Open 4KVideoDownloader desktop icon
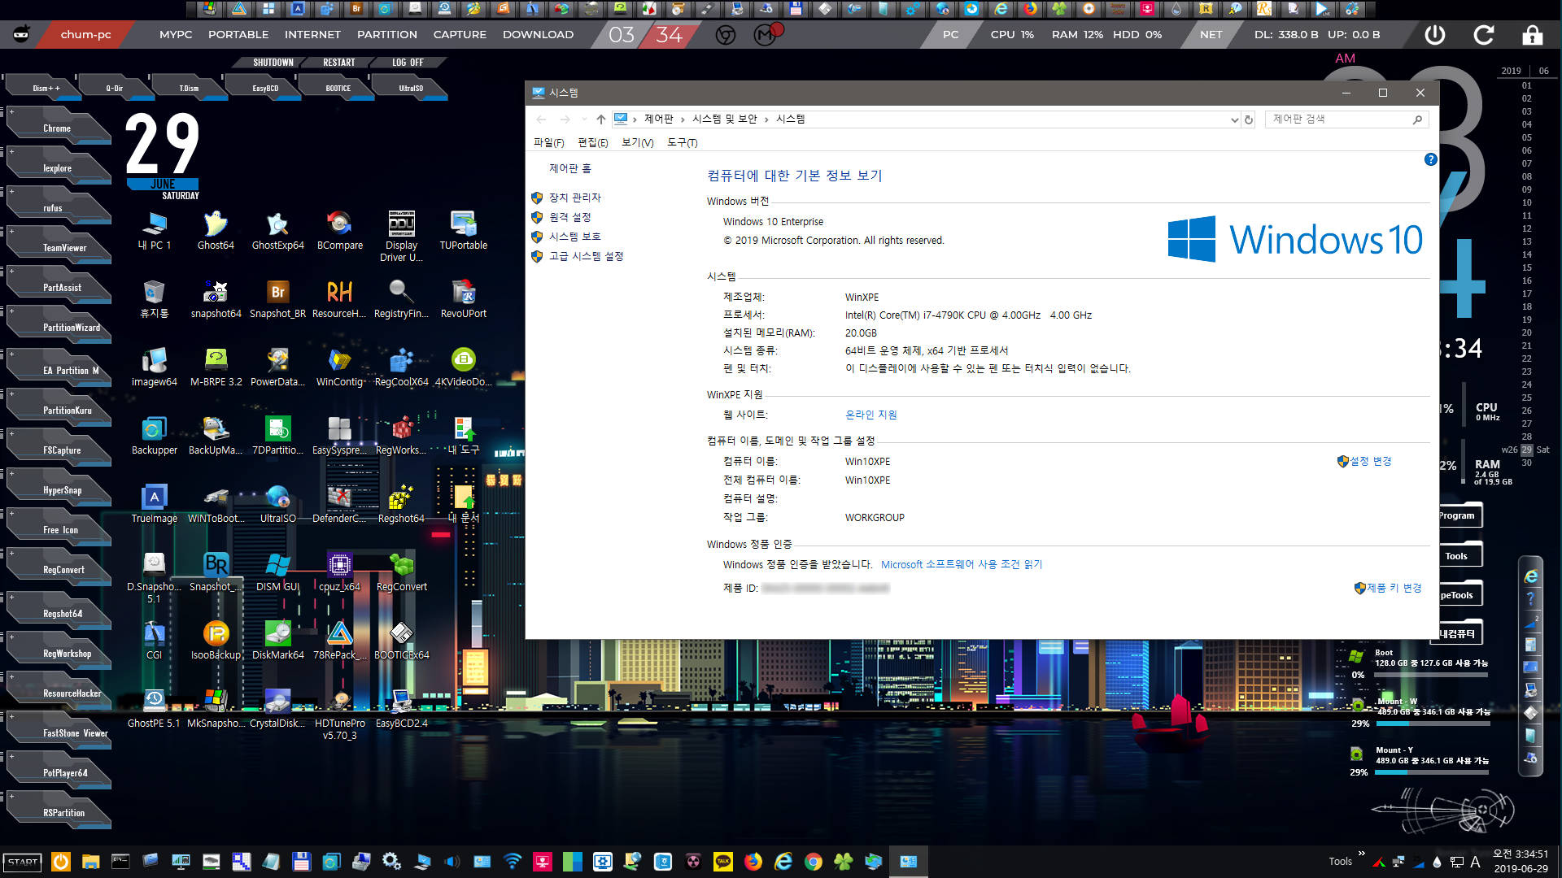This screenshot has height=878, width=1562. 463,367
